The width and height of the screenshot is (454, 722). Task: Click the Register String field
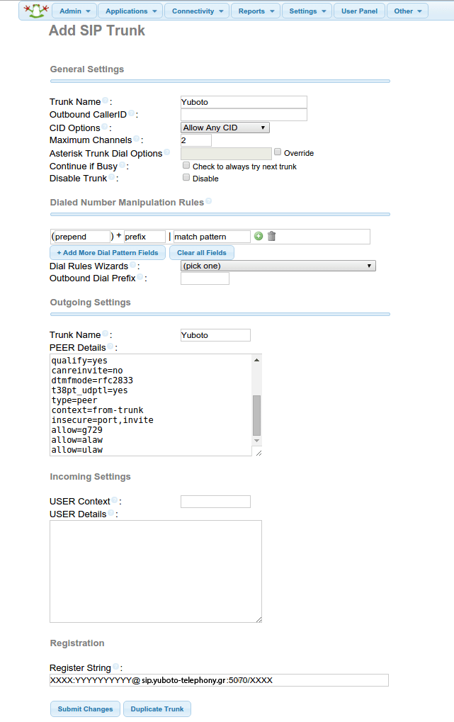pos(219,680)
